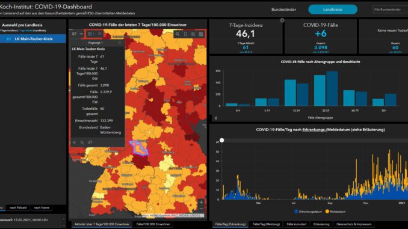Open Aktivität über 7 Tage/100.000 Einwohner tab
This screenshot has height=229, width=408.
tap(102, 224)
